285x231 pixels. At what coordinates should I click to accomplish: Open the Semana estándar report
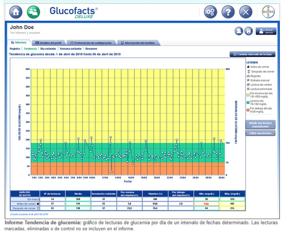click(70, 49)
